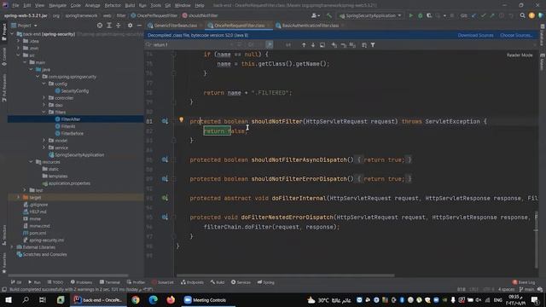Open the File menu
546x307 pixels.
pyautogui.click(x=15, y=5)
